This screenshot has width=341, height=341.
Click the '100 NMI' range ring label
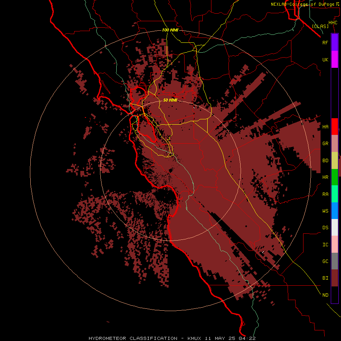pyautogui.click(x=170, y=30)
